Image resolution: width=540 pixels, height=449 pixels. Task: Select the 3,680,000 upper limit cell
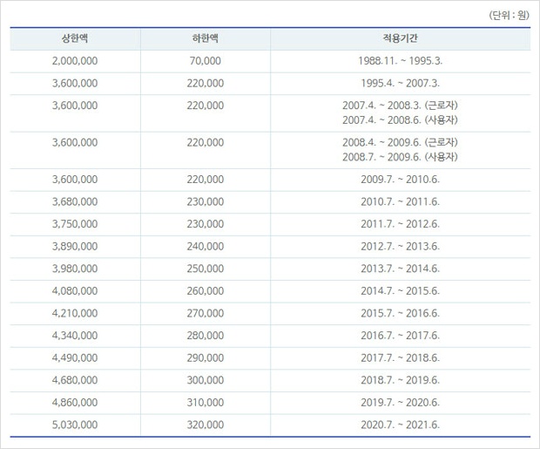pyautogui.click(x=75, y=201)
